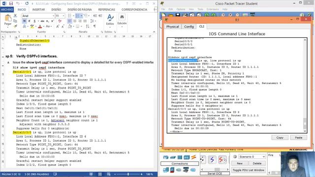The image size is (315, 177).
Task: Copy selection in Word clipboard group
Action: 15,21
